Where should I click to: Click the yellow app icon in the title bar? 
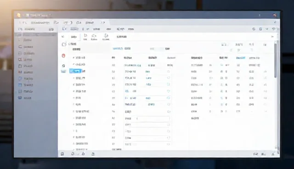tap(18, 15)
